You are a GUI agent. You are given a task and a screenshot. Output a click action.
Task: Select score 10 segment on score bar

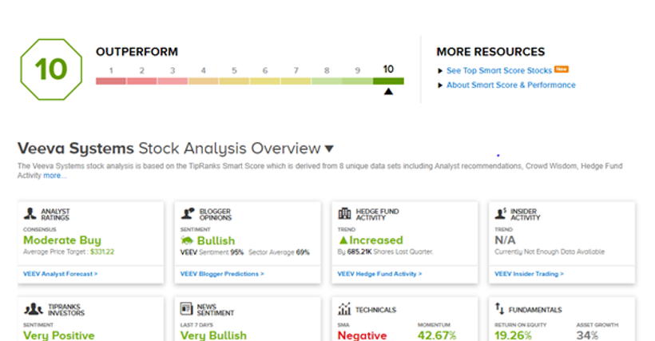click(388, 81)
